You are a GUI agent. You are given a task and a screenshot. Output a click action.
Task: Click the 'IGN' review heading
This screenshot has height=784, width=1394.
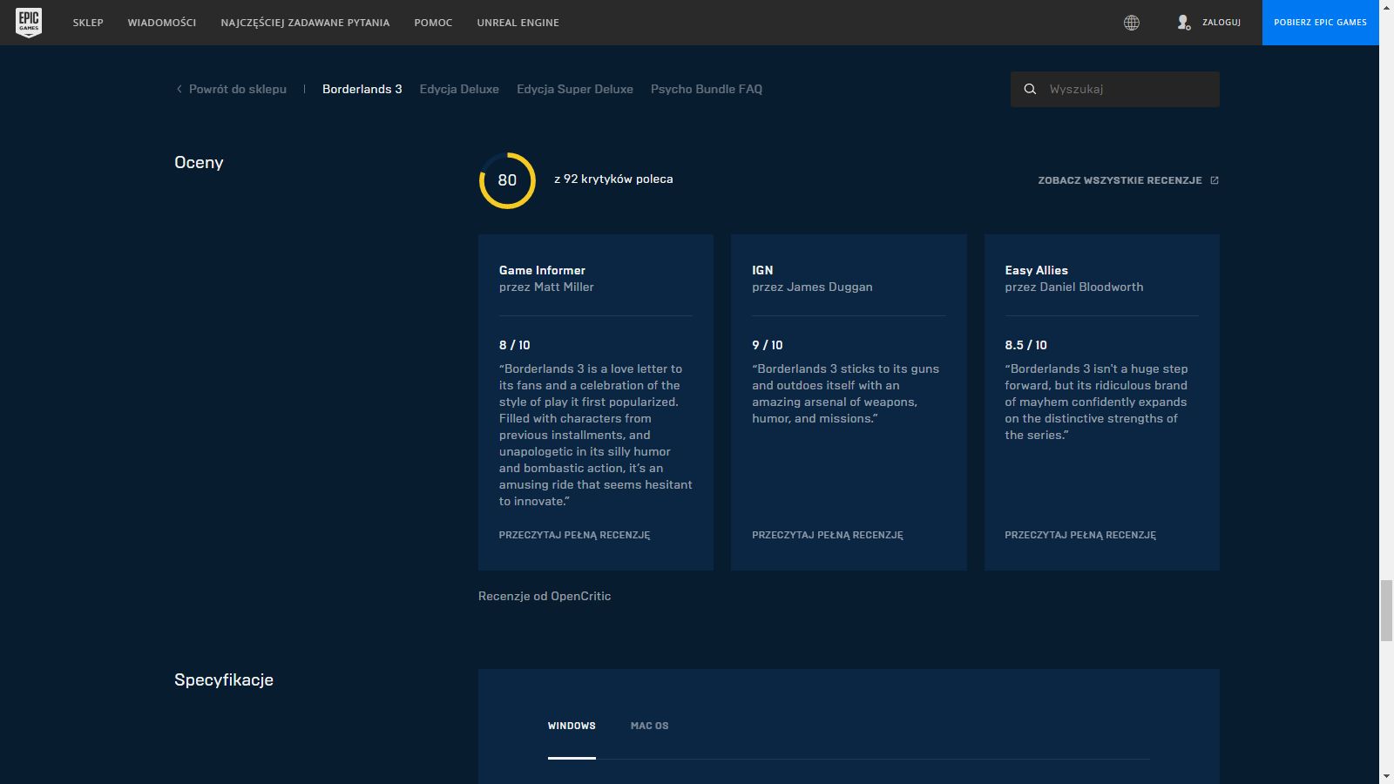click(762, 270)
